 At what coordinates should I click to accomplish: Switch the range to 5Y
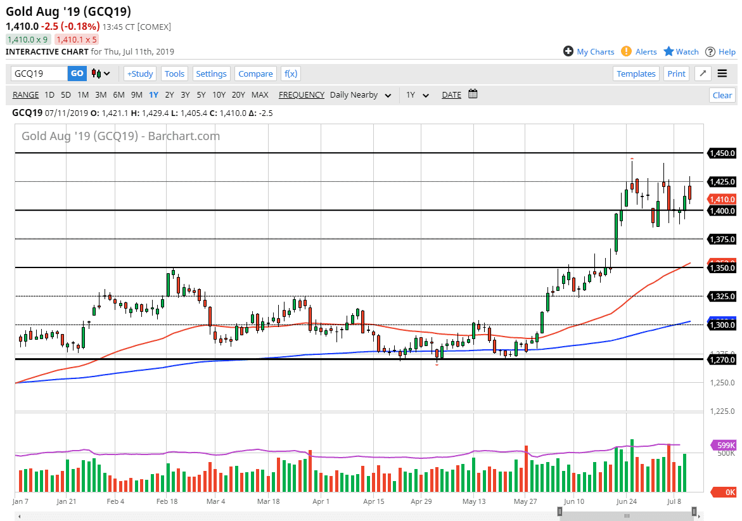200,94
